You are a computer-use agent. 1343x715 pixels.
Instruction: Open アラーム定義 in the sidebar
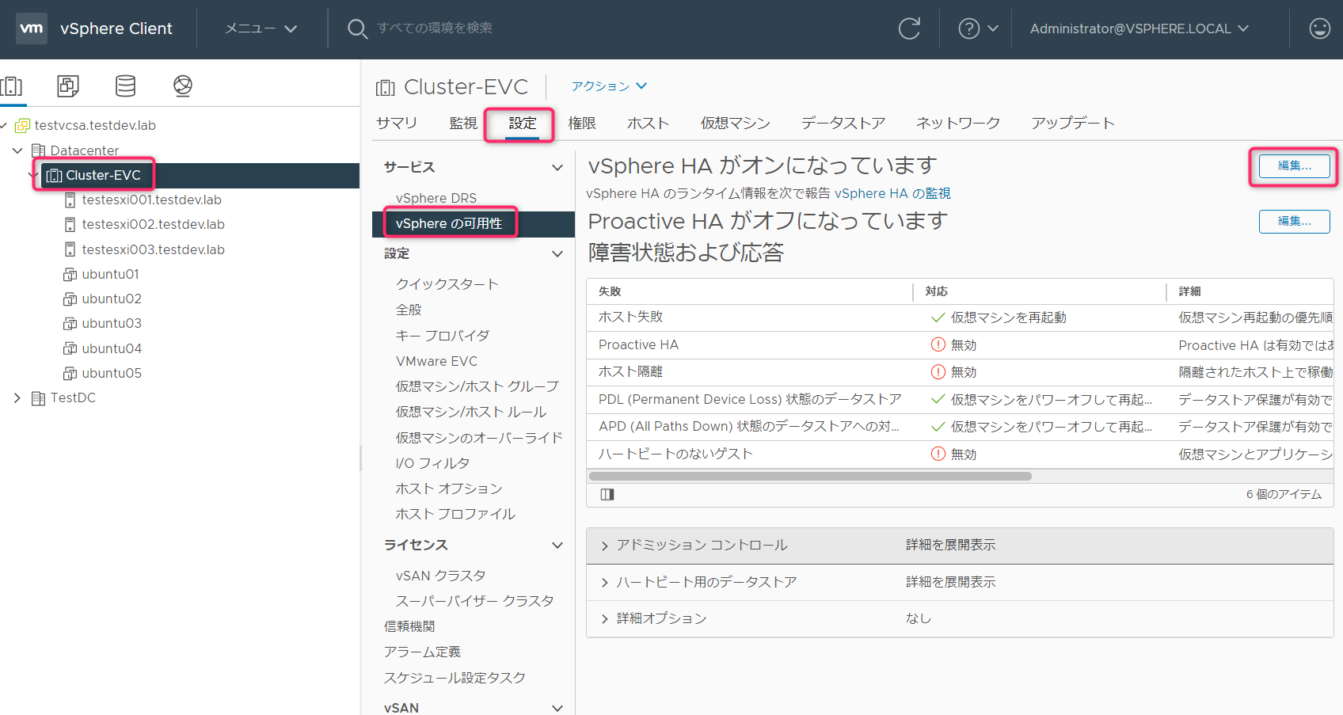click(x=422, y=652)
